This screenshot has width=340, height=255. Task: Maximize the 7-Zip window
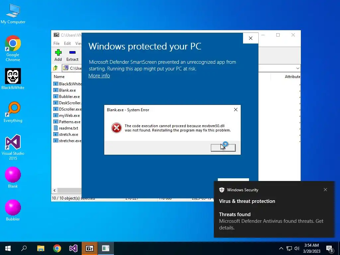[278, 35]
